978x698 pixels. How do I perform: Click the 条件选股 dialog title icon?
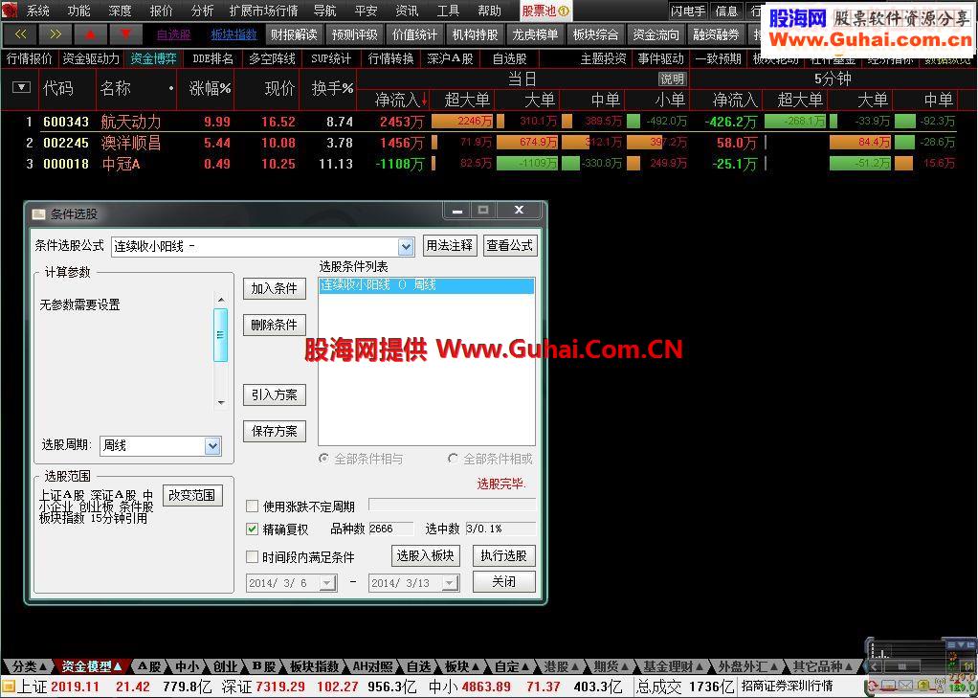click(x=38, y=214)
